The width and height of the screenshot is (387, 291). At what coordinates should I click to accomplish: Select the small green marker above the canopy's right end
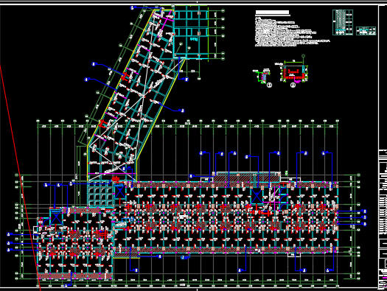287,172
